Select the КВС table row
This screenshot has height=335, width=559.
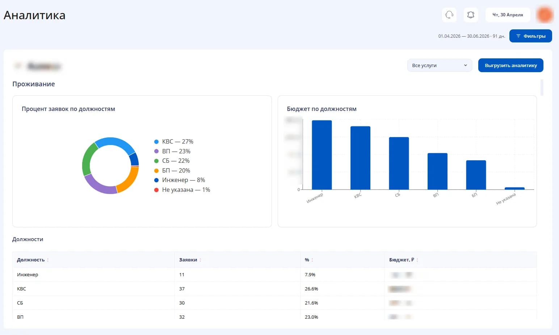pos(274,289)
